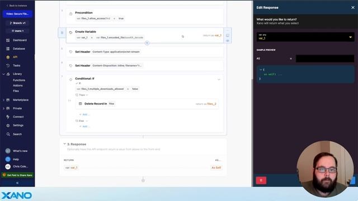The width and height of the screenshot is (358, 201).
Task: Click the AS name input field
Action: coord(324,59)
